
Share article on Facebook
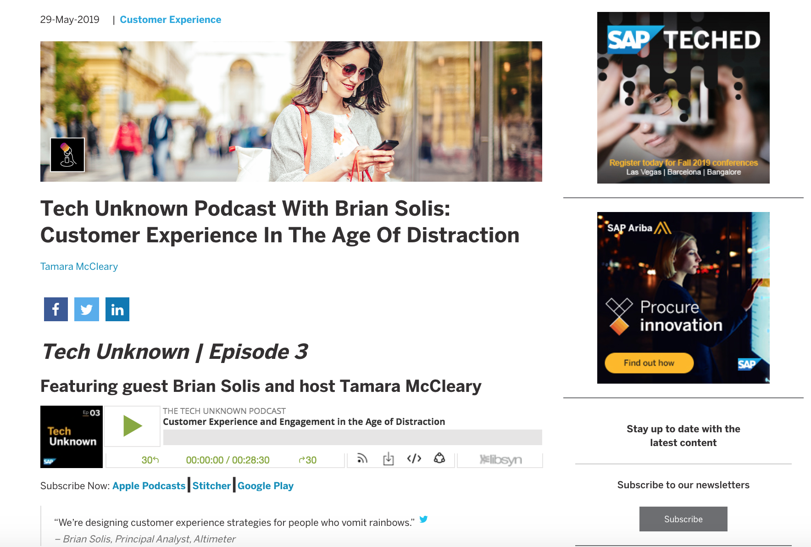pyautogui.click(x=56, y=309)
